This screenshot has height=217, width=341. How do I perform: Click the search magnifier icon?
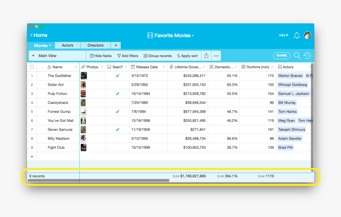pyautogui.click(x=297, y=56)
